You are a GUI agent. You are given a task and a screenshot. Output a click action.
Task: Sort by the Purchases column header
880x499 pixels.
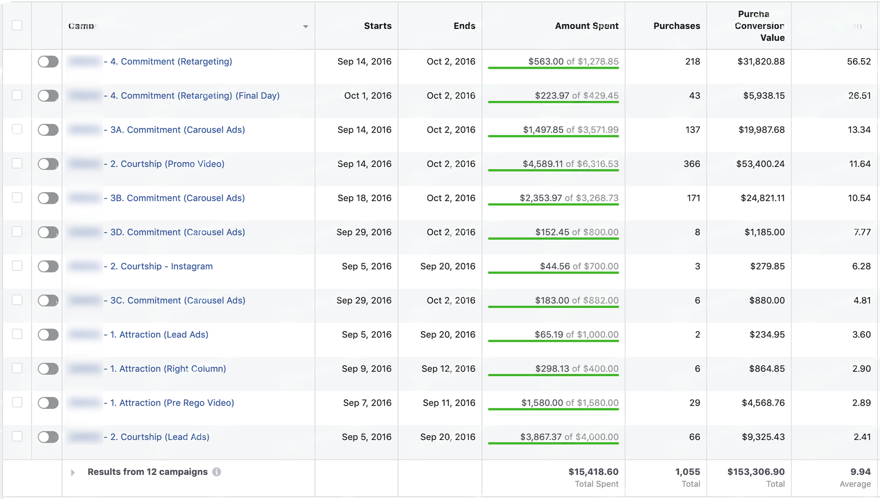tap(677, 26)
